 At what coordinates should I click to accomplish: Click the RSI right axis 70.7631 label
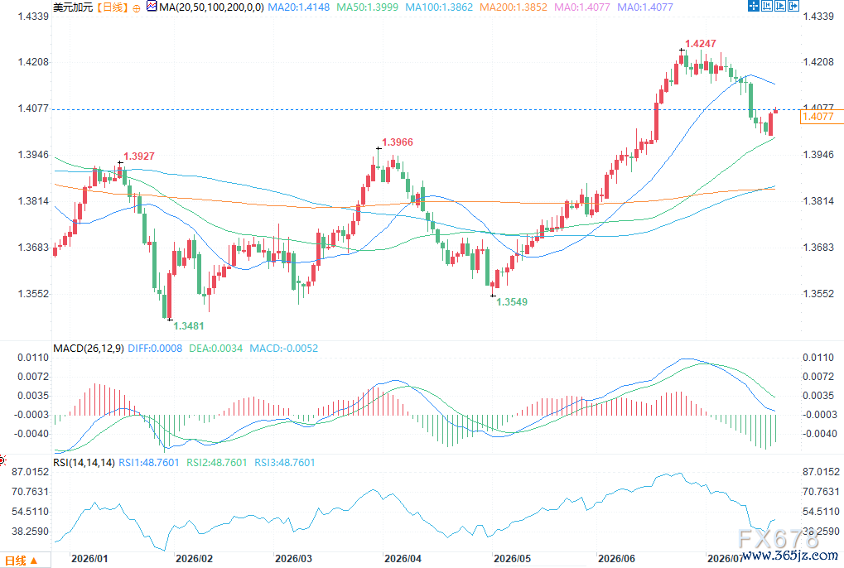(x=821, y=492)
